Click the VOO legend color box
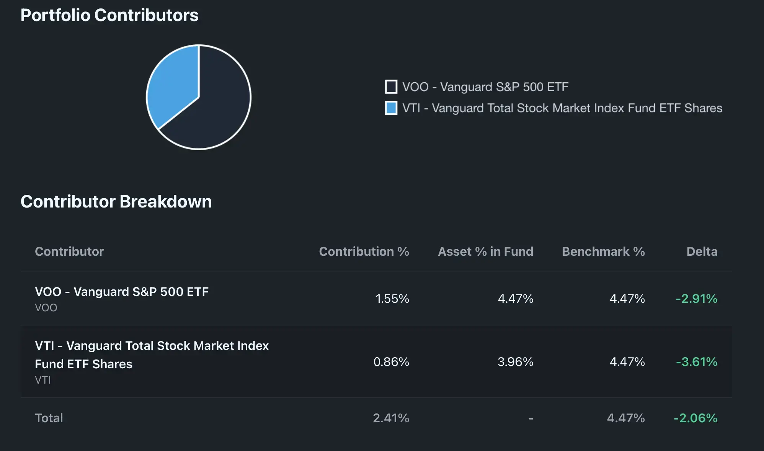Viewport: 764px width, 451px height. (x=391, y=87)
